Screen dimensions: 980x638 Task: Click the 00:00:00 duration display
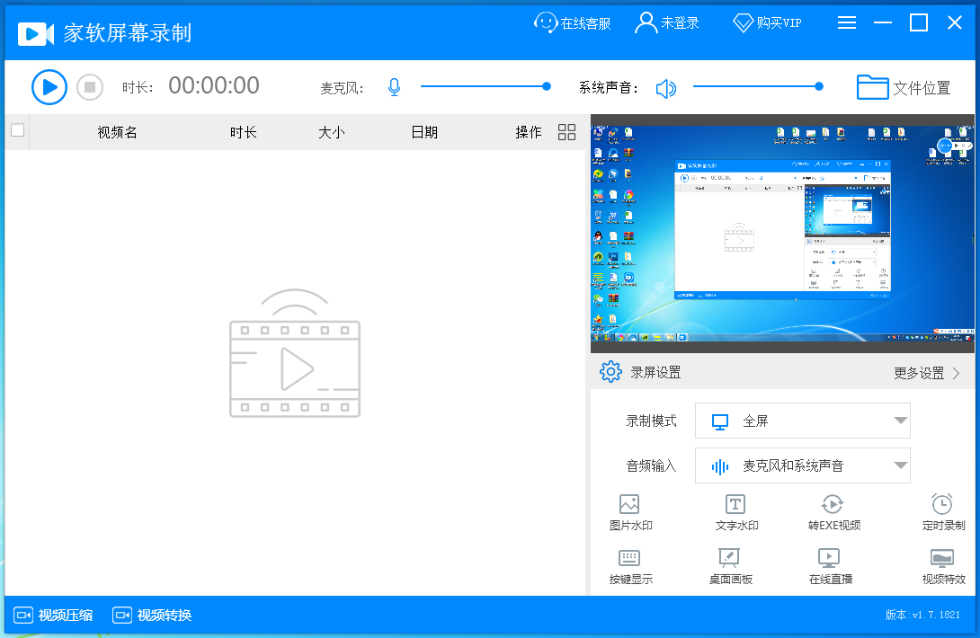[x=214, y=86]
